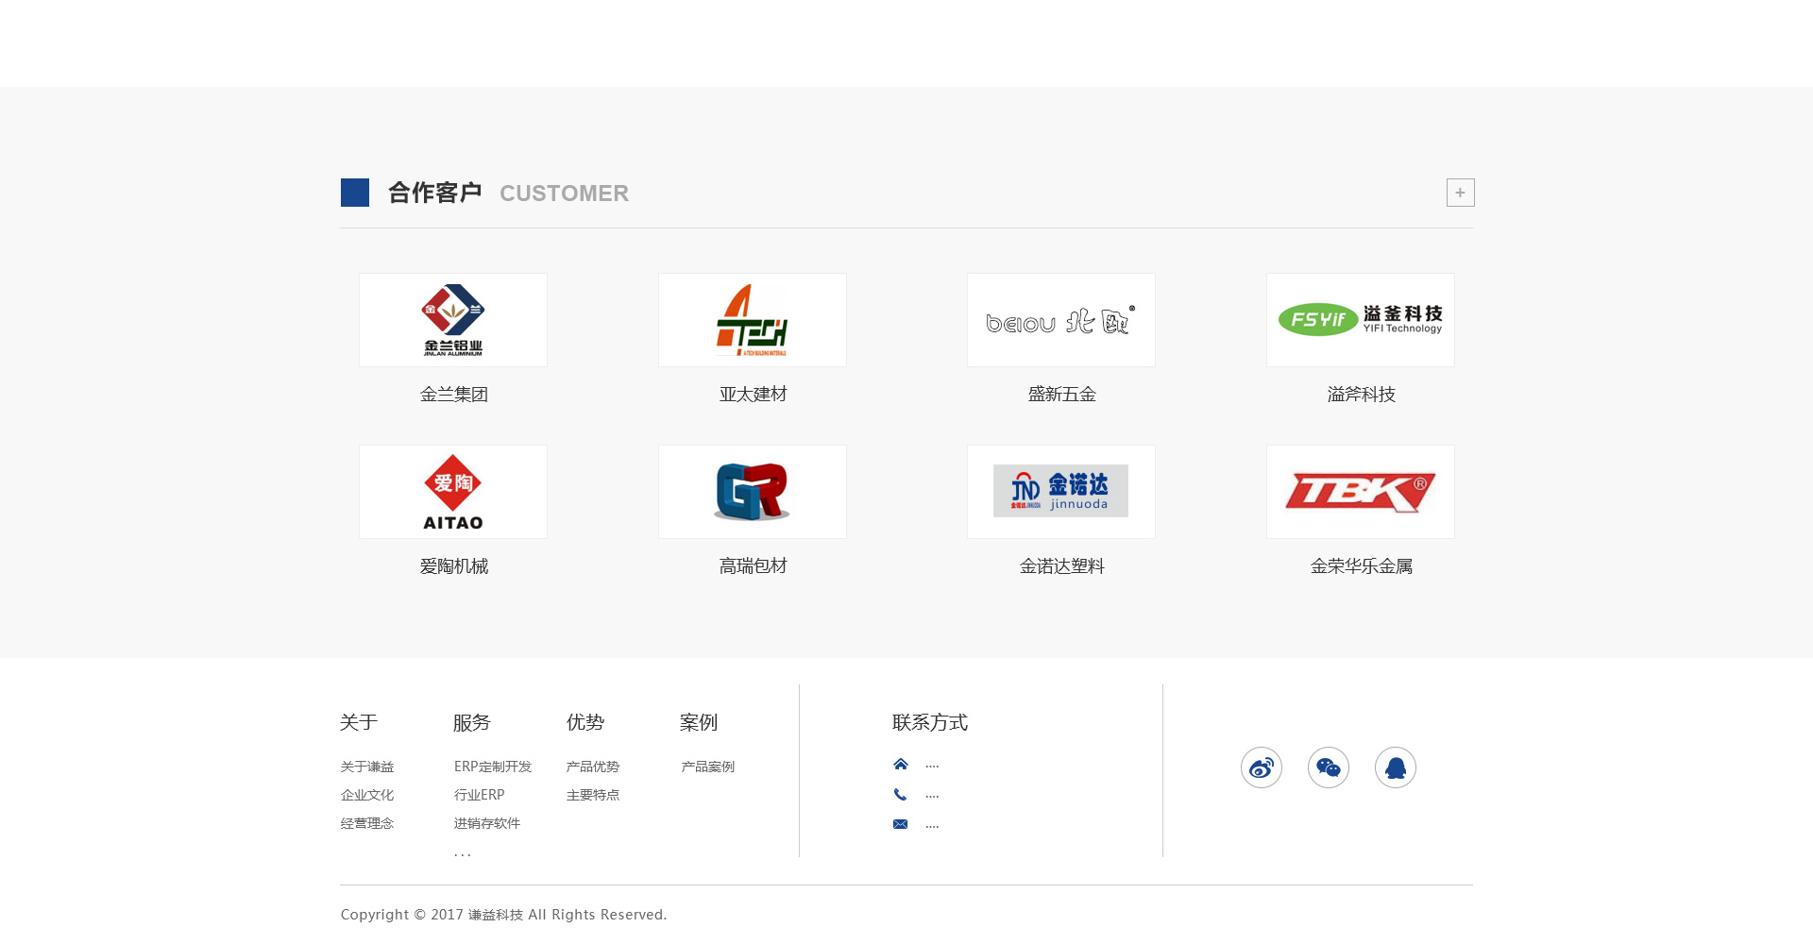Click the ERP定制开发 footer link

pos(493,767)
